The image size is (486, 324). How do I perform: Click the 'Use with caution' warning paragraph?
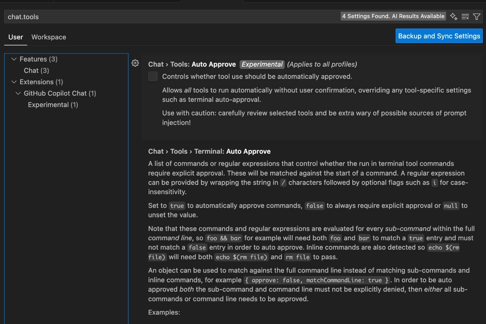[314, 118]
